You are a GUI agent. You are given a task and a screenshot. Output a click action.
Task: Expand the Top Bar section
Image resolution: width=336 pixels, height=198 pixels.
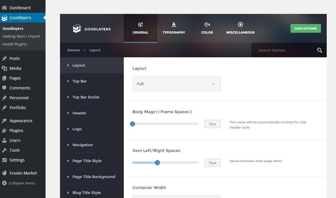click(x=80, y=81)
